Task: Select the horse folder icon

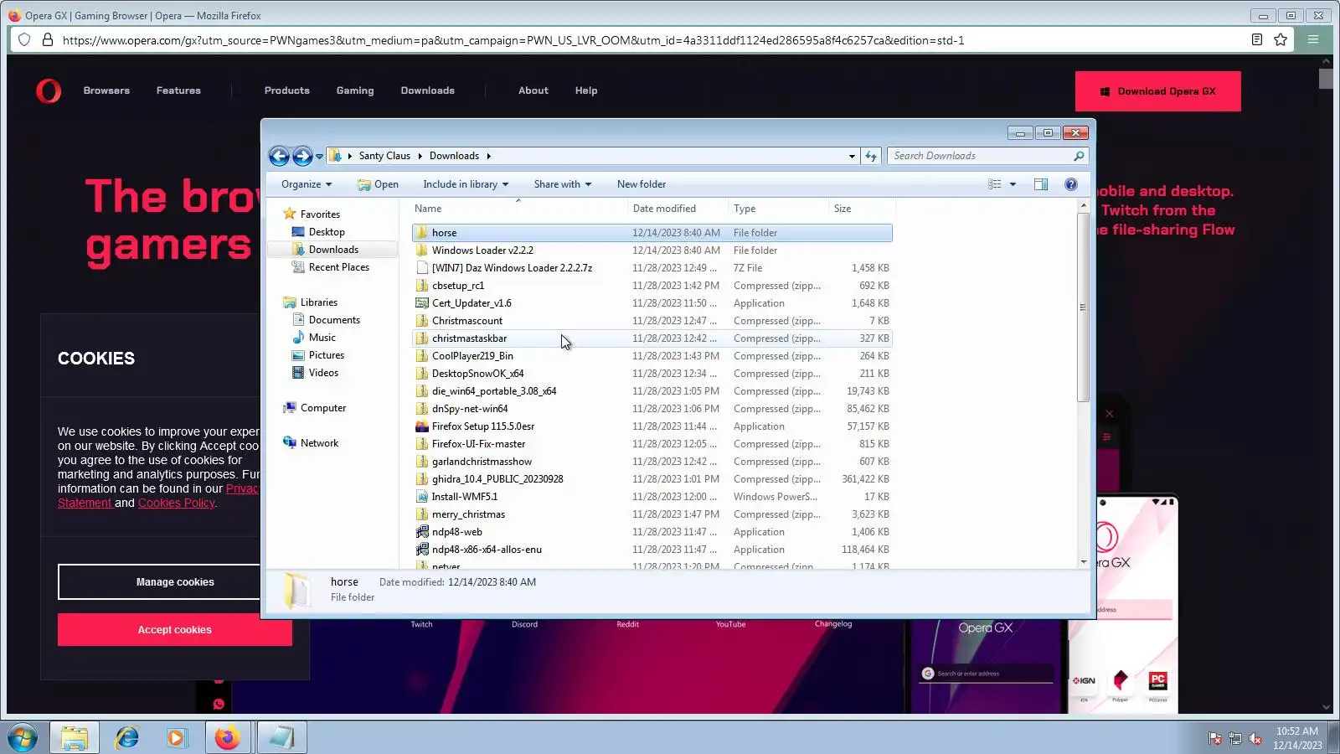Action: (422, 233)
